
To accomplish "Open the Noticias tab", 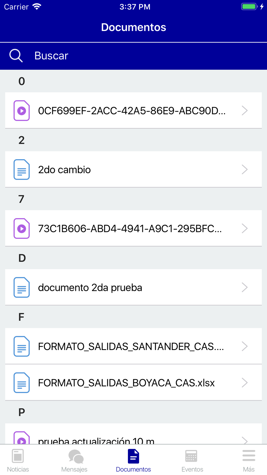I will (18, 460).
